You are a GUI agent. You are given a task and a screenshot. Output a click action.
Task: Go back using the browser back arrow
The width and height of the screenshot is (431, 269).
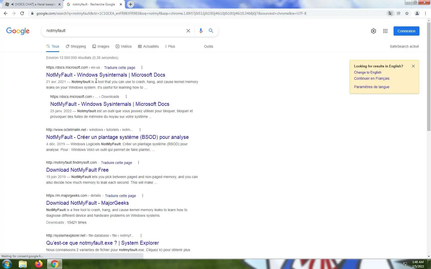(x=6, y=13)
